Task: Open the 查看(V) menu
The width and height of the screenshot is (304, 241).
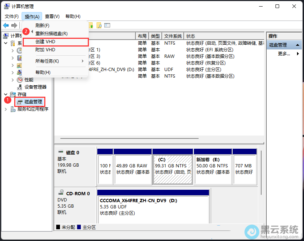Action: (x=52, y=16)
